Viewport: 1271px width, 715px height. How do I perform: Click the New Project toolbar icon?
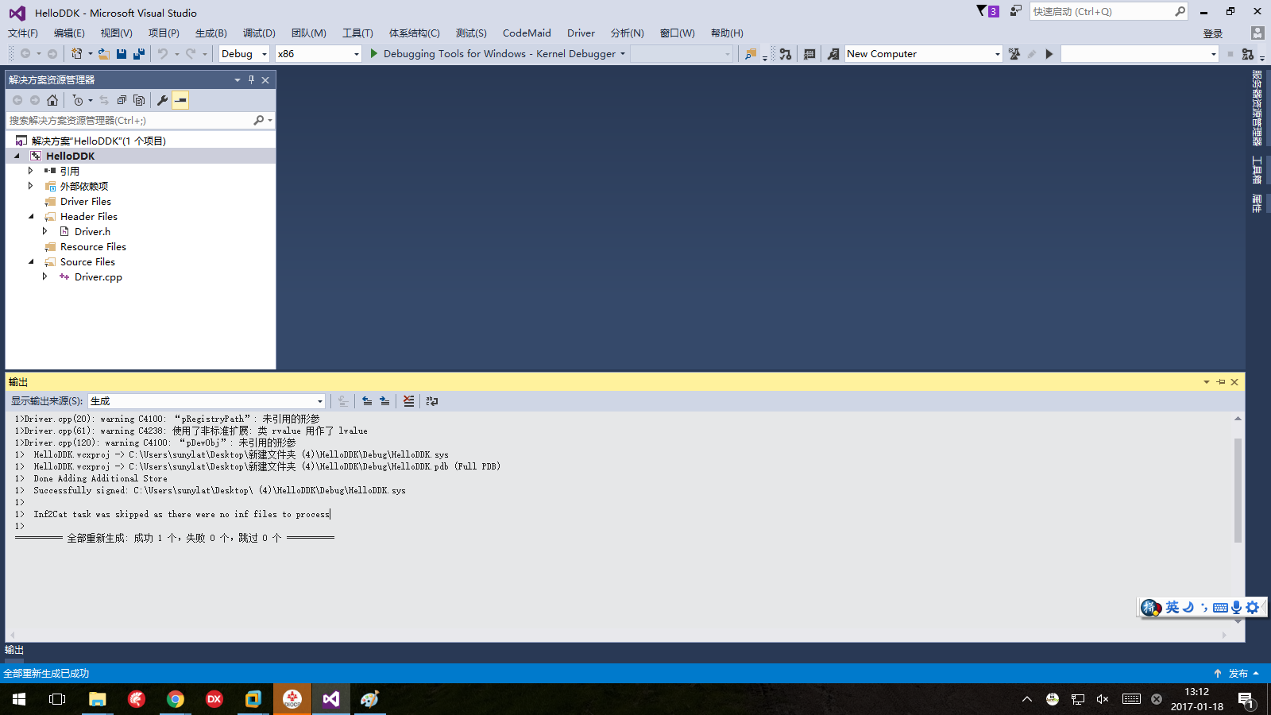pos(76,53)
